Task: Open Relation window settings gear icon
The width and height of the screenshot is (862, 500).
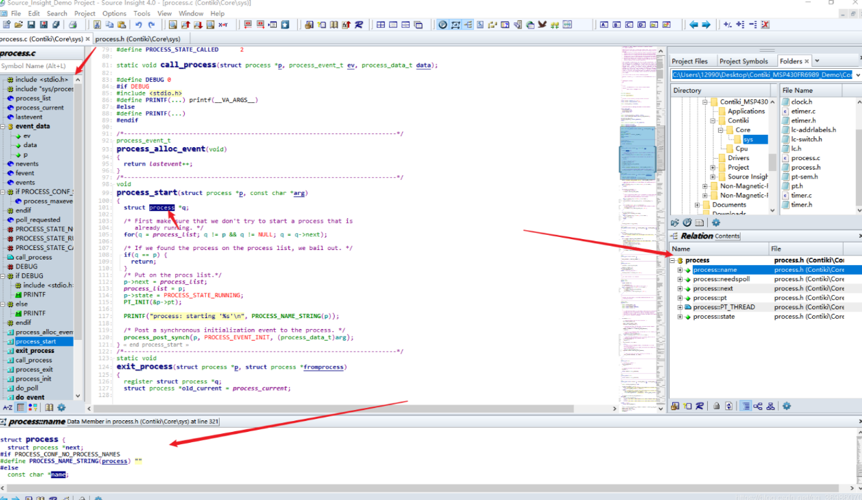Action: click(x=786, y=406)
